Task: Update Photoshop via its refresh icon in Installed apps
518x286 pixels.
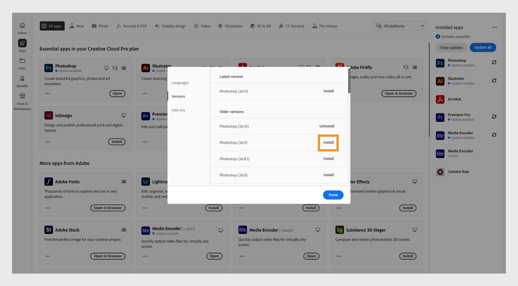Action: (494, 62)
